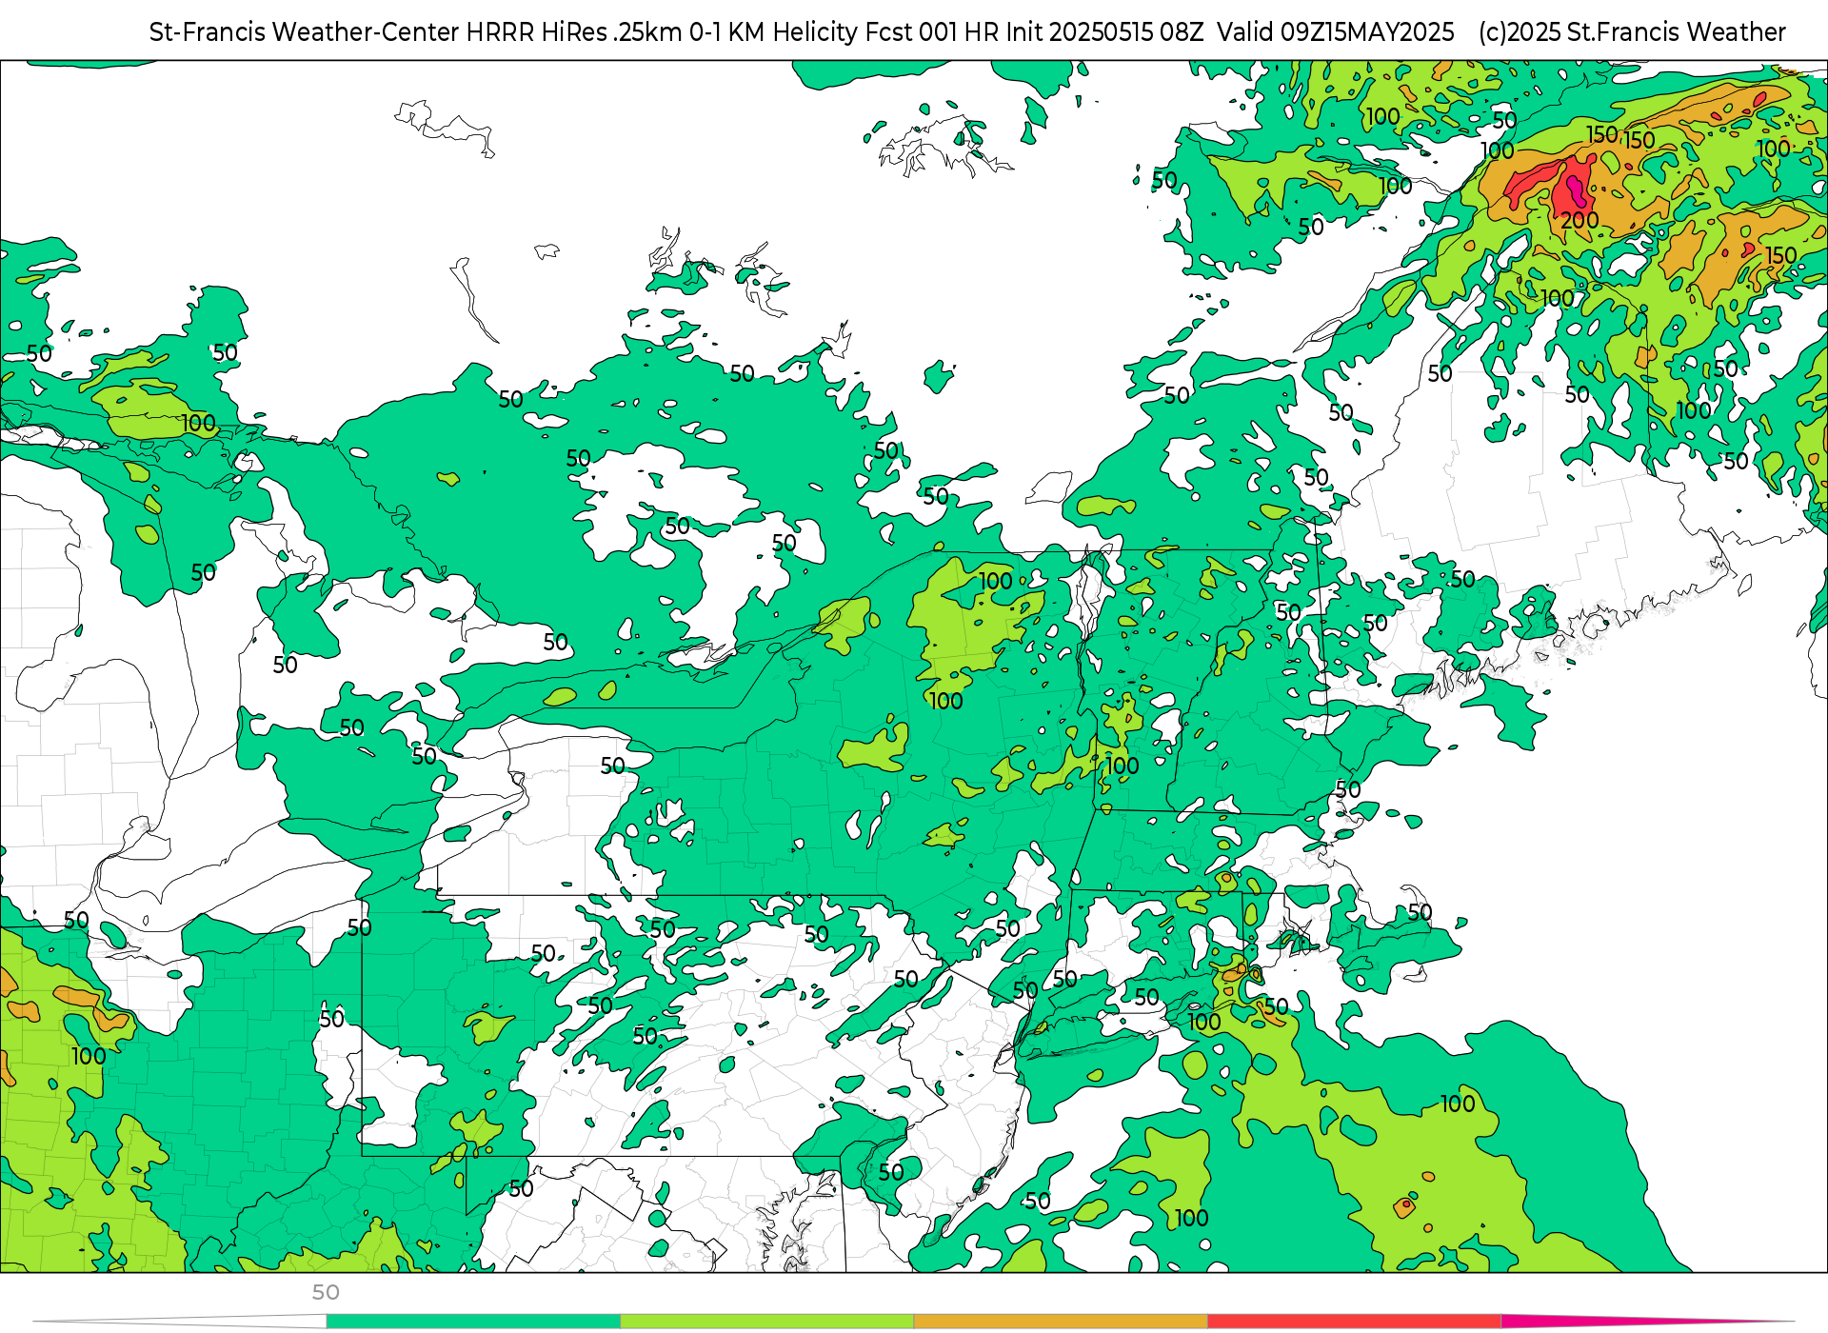
Task: Click the 'Valid 09Z15MAY2025' text in title
Action: tap(1336, 32)
